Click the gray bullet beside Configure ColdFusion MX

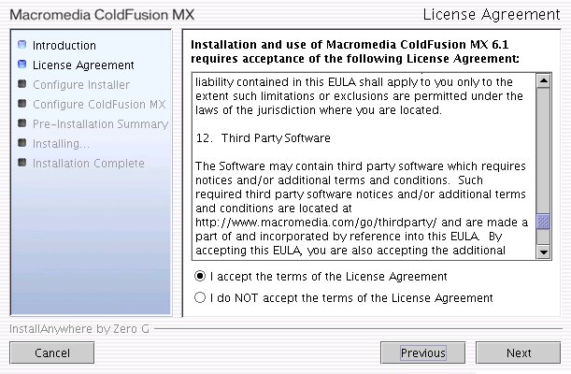22,105
